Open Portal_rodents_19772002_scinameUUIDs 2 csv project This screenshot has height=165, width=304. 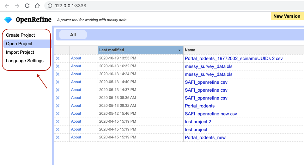[x=234, y=58]
